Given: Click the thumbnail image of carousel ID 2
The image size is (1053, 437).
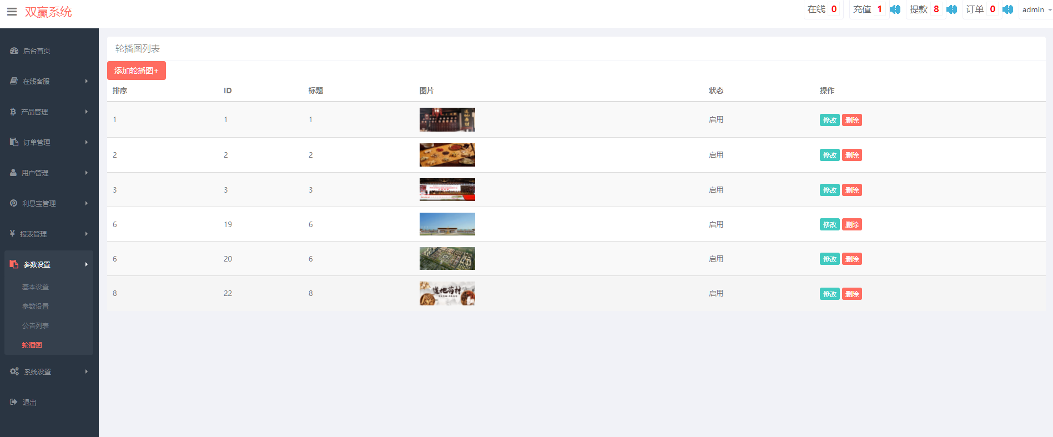Looking at the screenshot, I should click(447, 155).
